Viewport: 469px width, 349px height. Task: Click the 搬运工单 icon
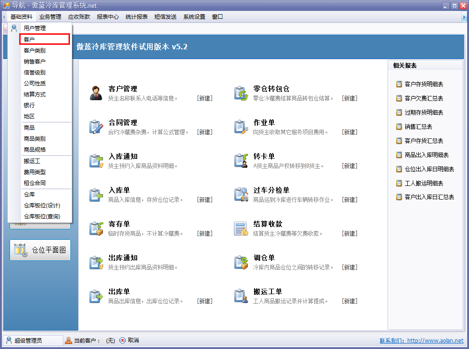point(241,296)
